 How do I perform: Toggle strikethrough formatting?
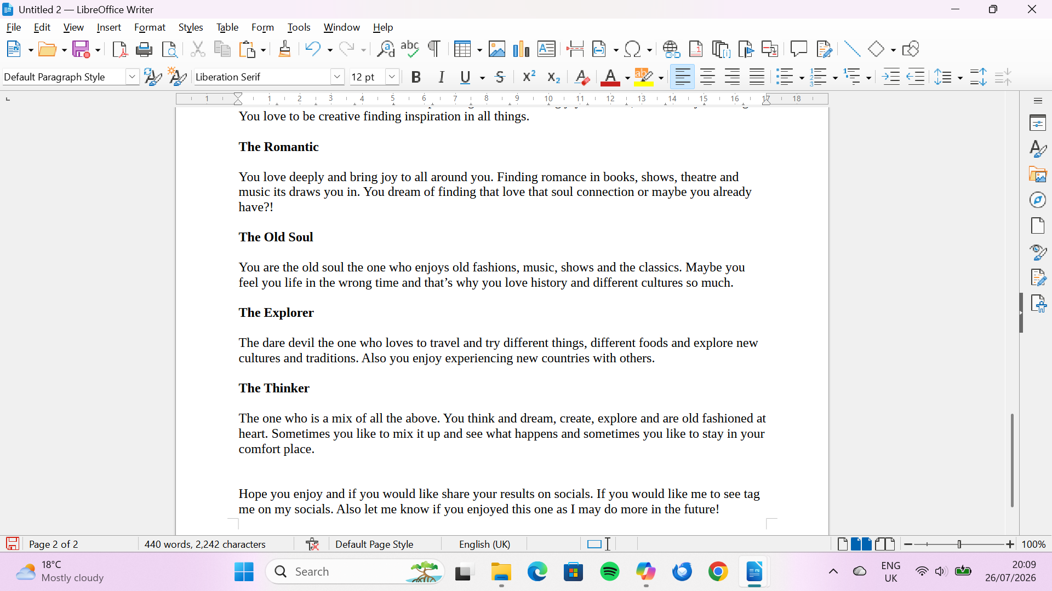click(500, 77)
